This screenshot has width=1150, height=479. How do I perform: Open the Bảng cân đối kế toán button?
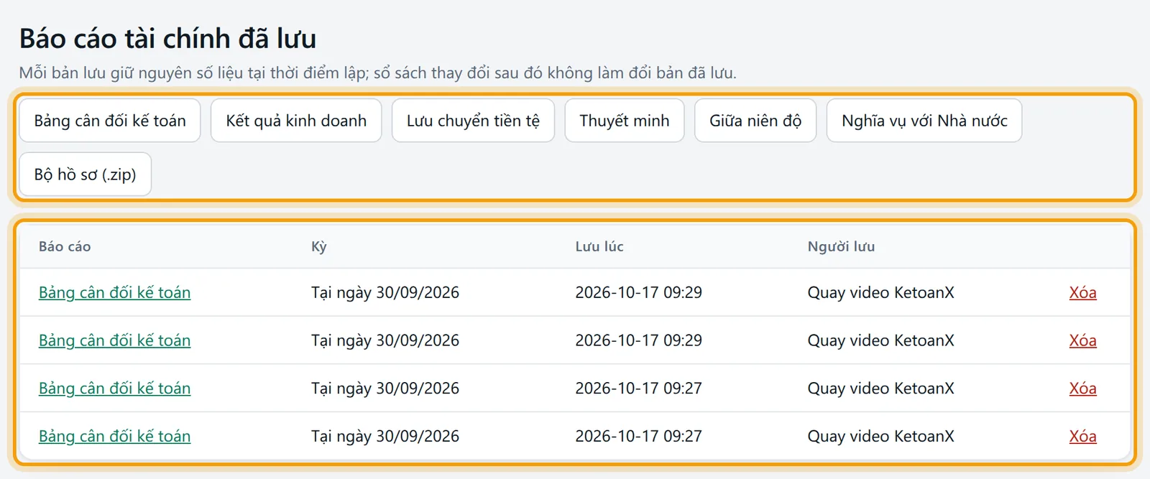[x=110, y=121]
